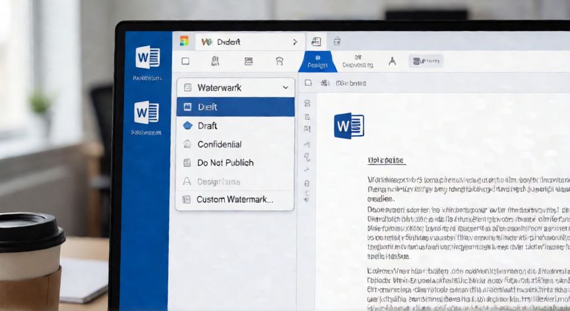Collapse the Watermark dropdown
The width and height of the screenshot is (570, 311).
pos(286,88)
